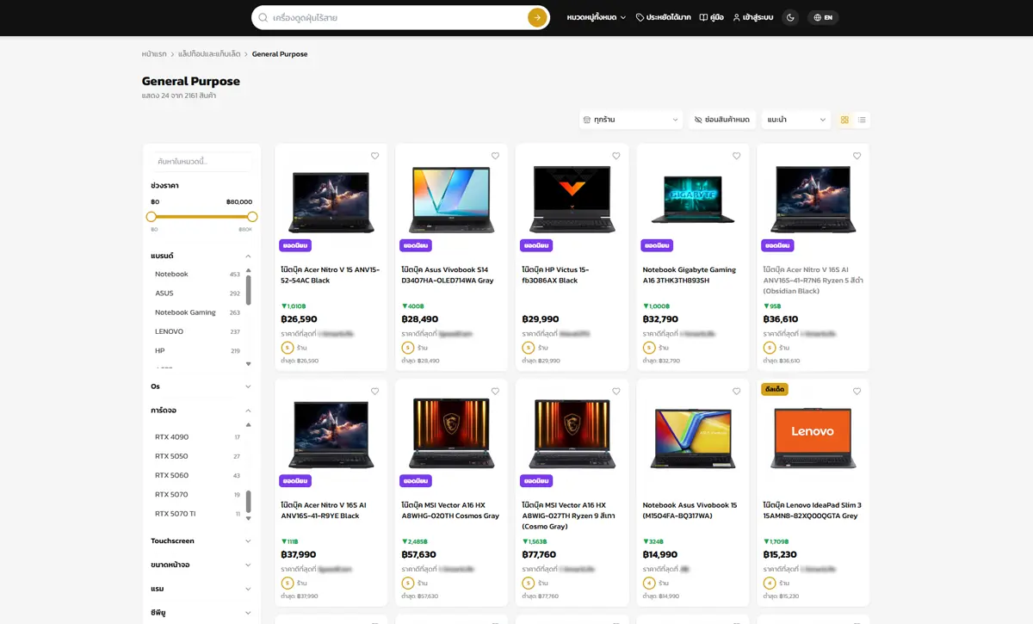The width and height of the screenshot is (1033, 624).
Task: Open the Notebook Asus Vivobook 15 title
Action: click(x=690, y=510)
